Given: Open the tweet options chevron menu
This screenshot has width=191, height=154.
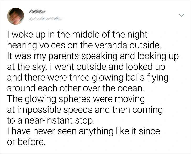Looking at the screenshot, I should tap(181, 16).
